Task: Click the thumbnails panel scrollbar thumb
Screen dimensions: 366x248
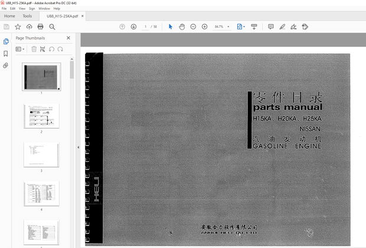Action: tap(72, 70)
